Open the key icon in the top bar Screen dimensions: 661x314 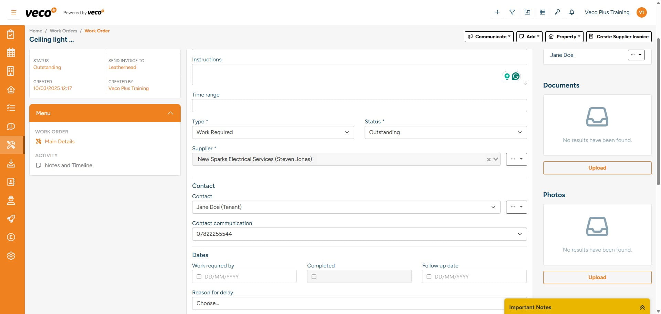click(x=557, y=12)
